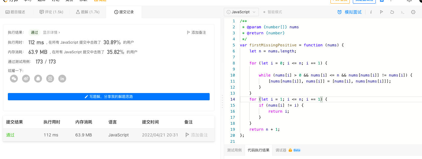This screenshot has height=159, width=422.
Task: Share result via WeChat icon
Action: tap(14, 79)
